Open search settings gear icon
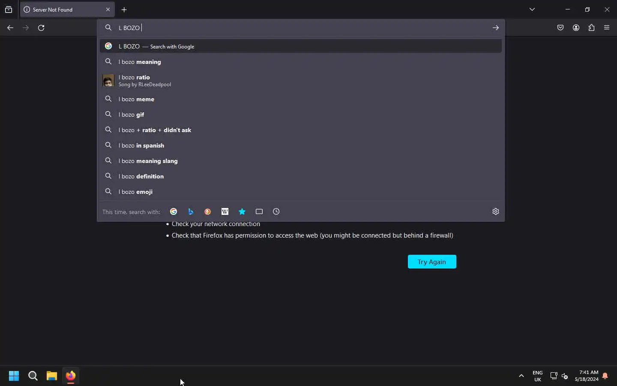This screenshot has height=386, width=617. 496,211
